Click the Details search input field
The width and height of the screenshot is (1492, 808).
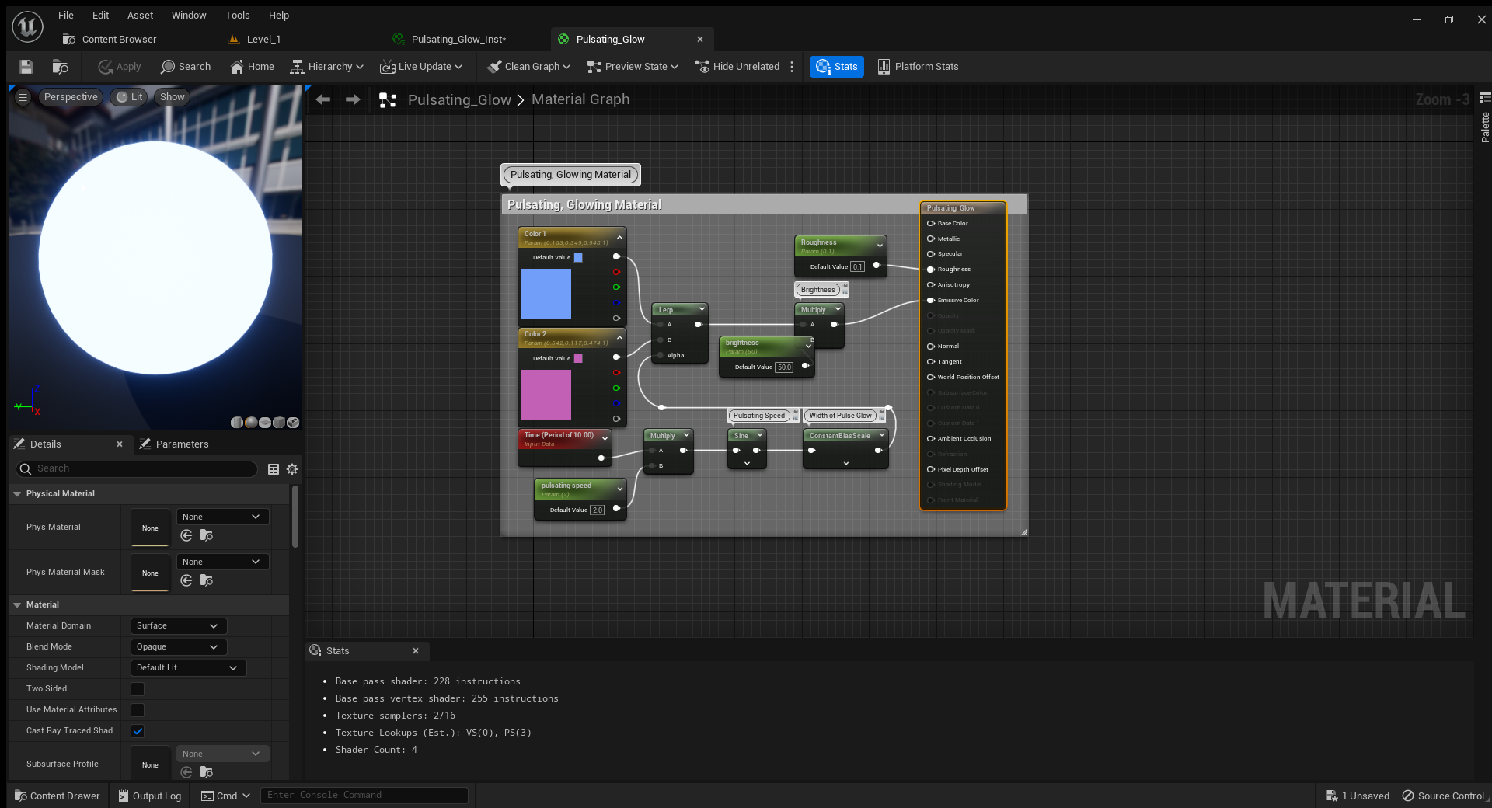[137, 469]
